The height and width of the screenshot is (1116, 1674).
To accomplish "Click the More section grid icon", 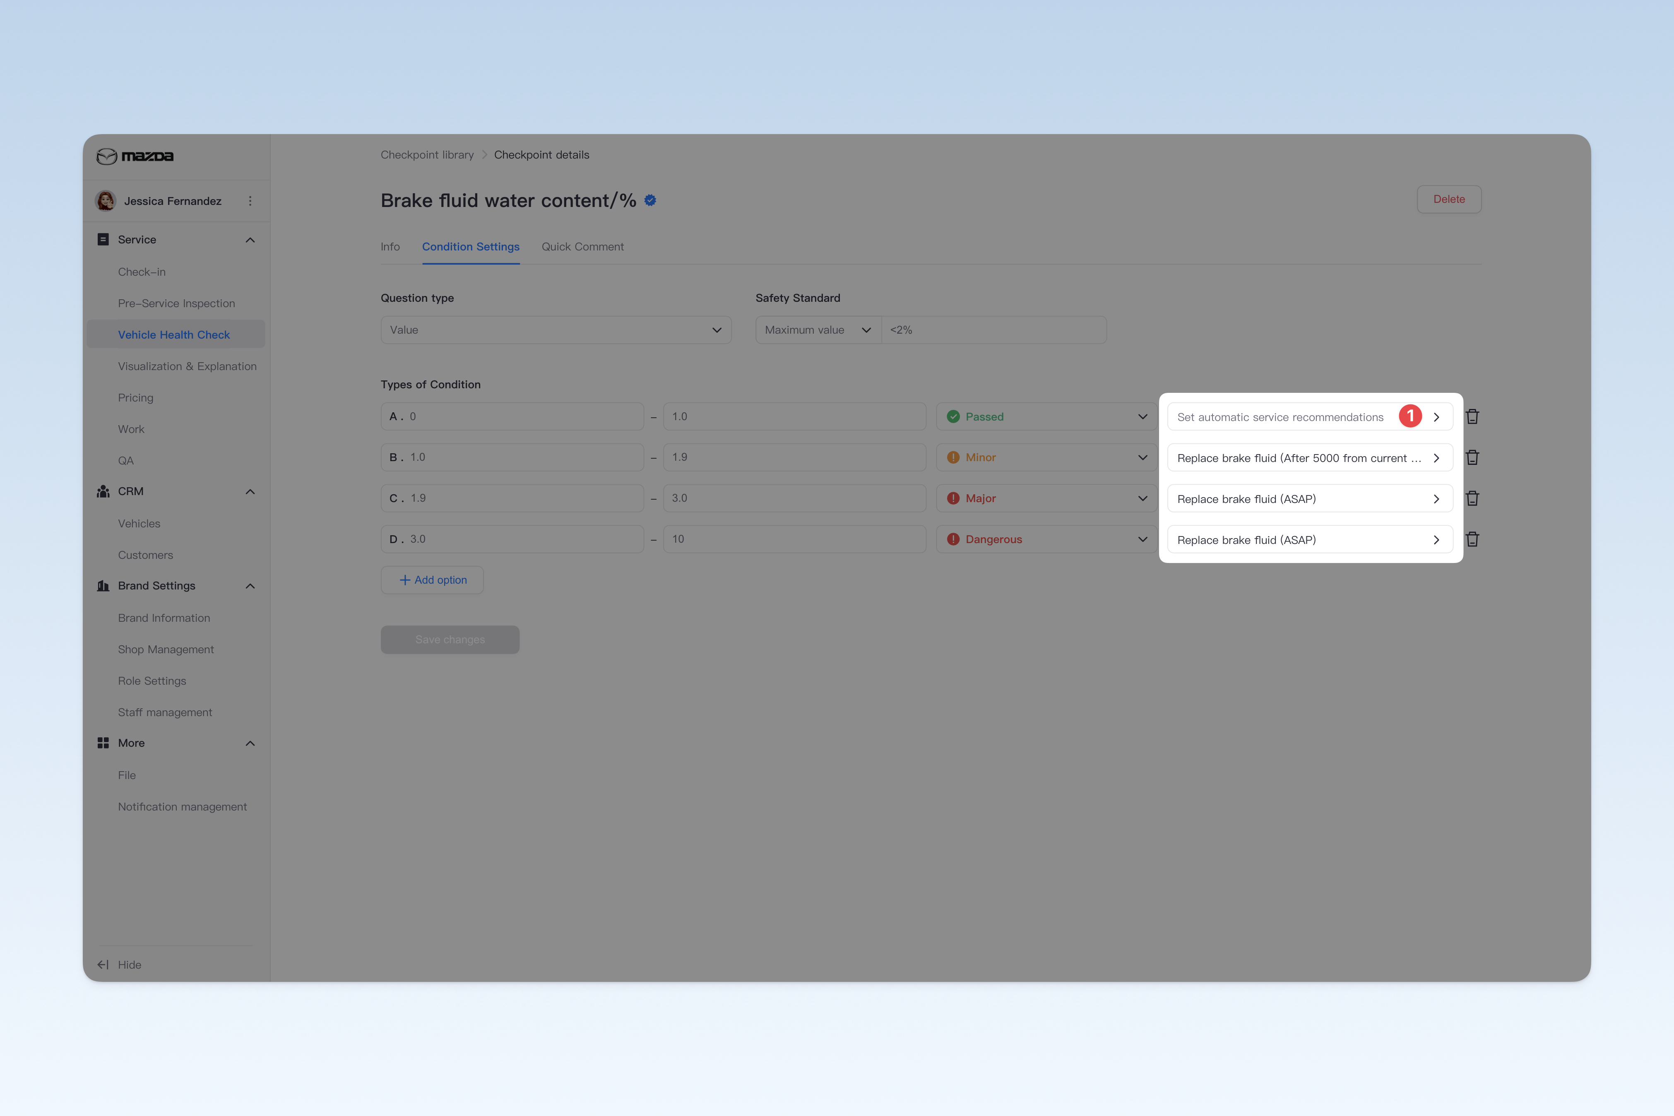I will click(103, 742).
